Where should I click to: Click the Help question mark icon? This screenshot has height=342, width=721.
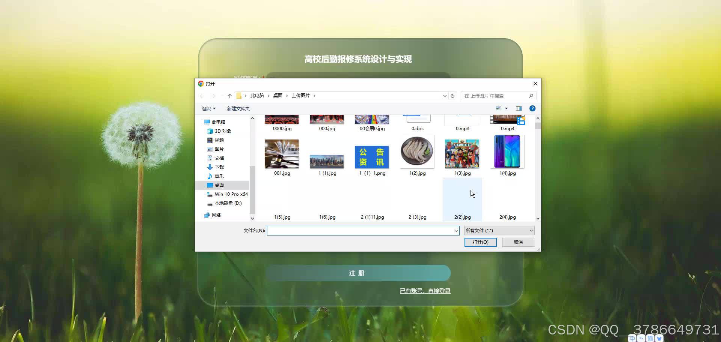[532, 108]
